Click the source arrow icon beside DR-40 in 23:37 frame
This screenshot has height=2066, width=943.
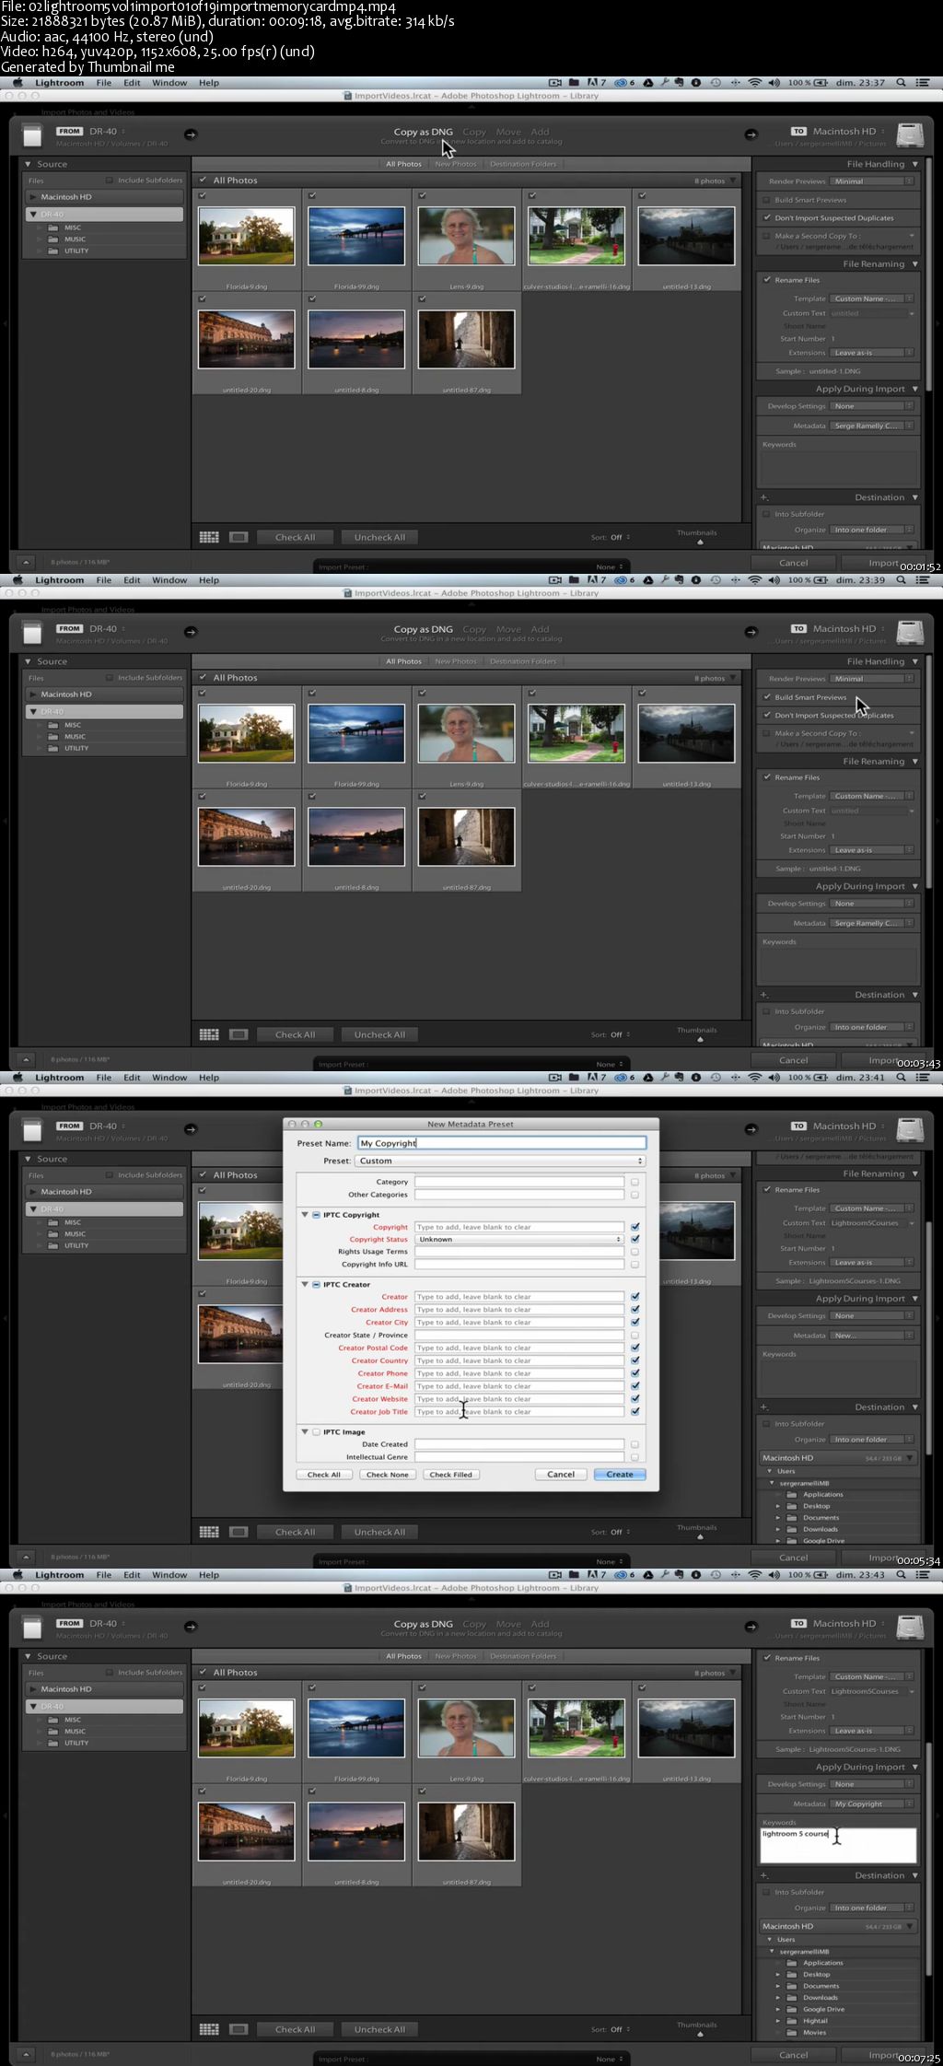[191, 134]
